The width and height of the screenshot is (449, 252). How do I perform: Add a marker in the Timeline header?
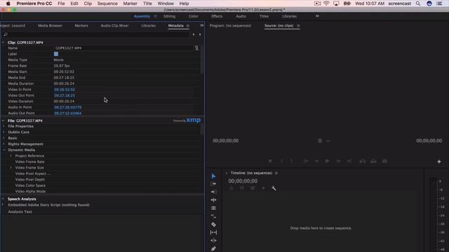pos(264,188)
